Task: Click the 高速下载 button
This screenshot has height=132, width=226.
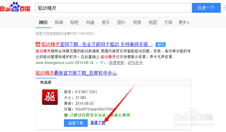Action: [x=76, y=123]
